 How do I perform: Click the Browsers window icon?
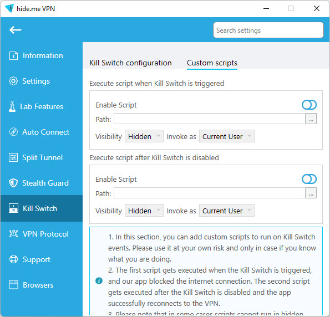(x=13, y=285)
